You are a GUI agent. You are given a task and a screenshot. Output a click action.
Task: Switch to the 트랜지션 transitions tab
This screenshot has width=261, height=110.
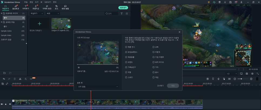(x=36, y=7)
